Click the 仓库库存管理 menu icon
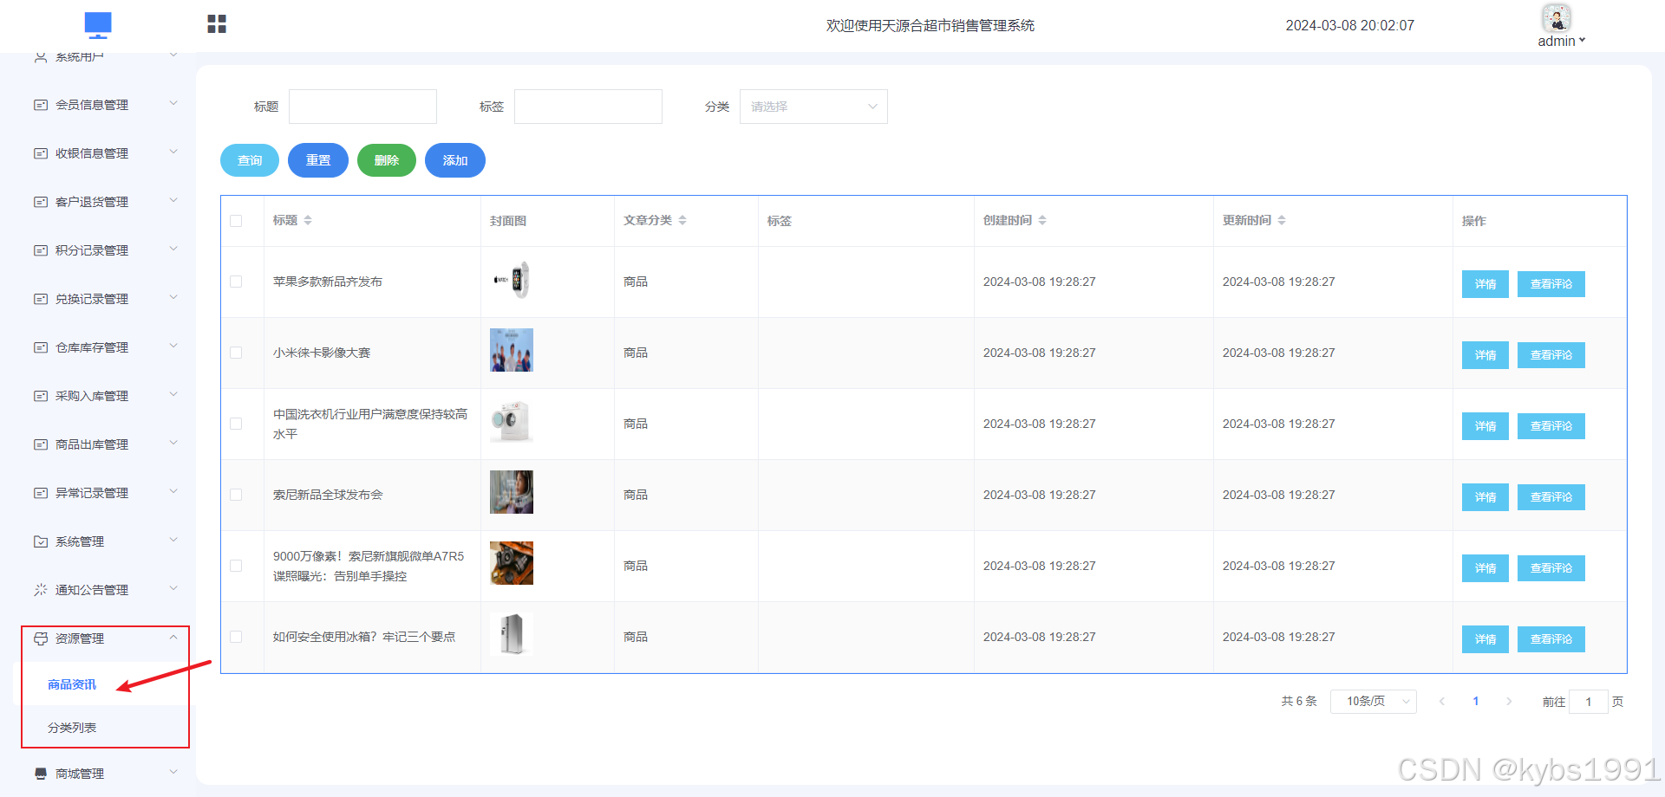This screenshot has width=1665, height=797. (41, 347)
